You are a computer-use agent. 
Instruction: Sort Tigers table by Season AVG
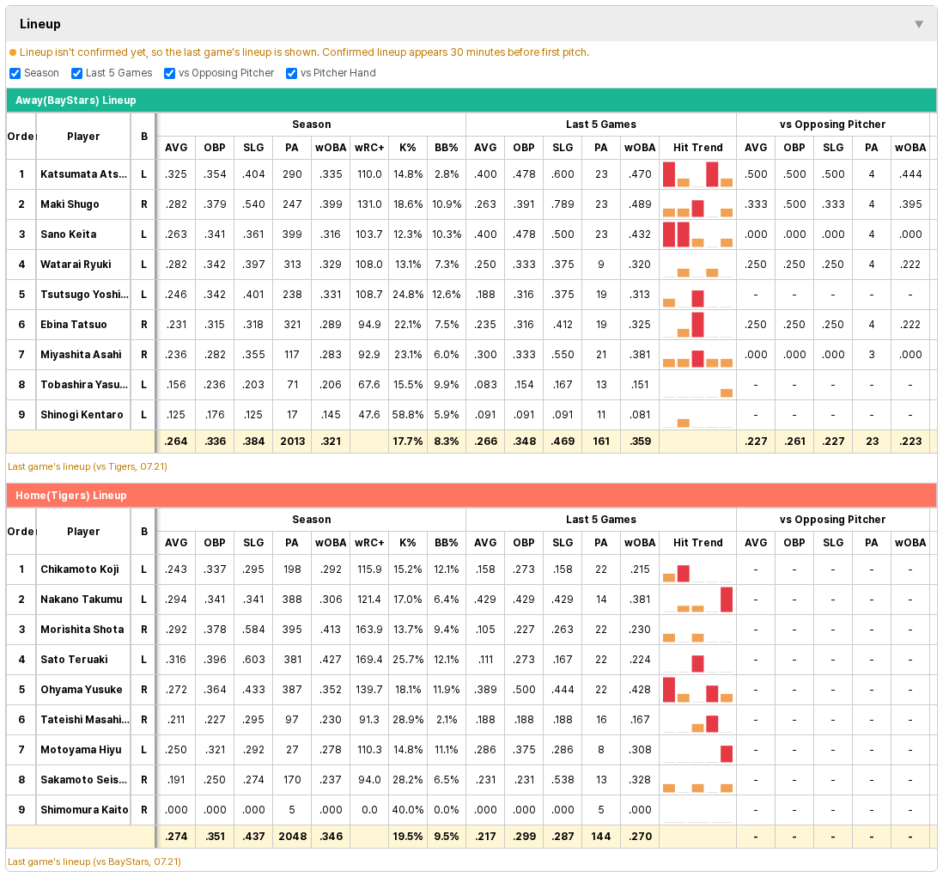click(x=176, y=543)
